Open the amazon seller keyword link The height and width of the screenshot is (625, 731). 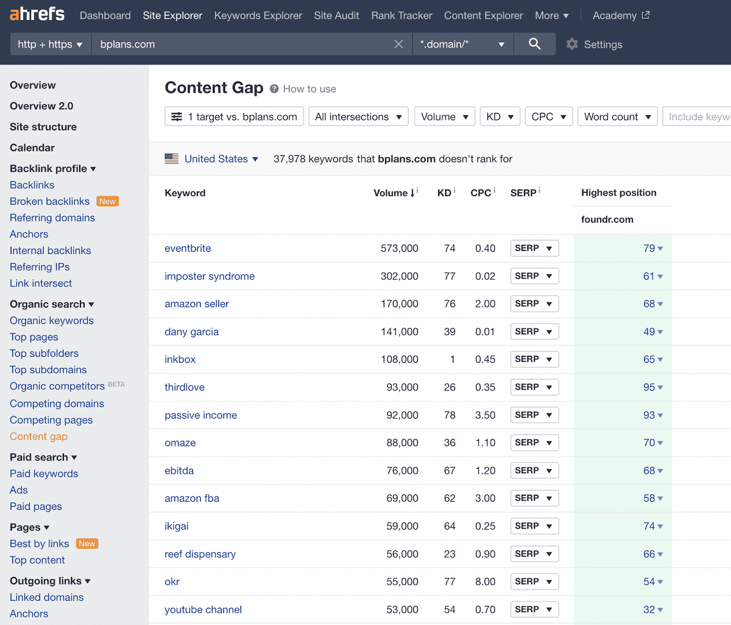197,304
